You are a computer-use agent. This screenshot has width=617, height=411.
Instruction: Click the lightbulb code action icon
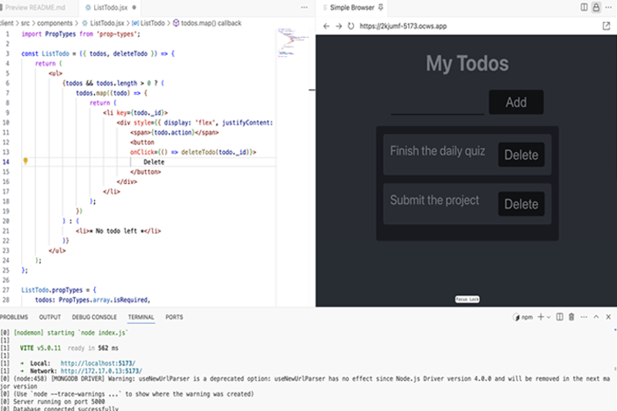(x=25, y=162)
